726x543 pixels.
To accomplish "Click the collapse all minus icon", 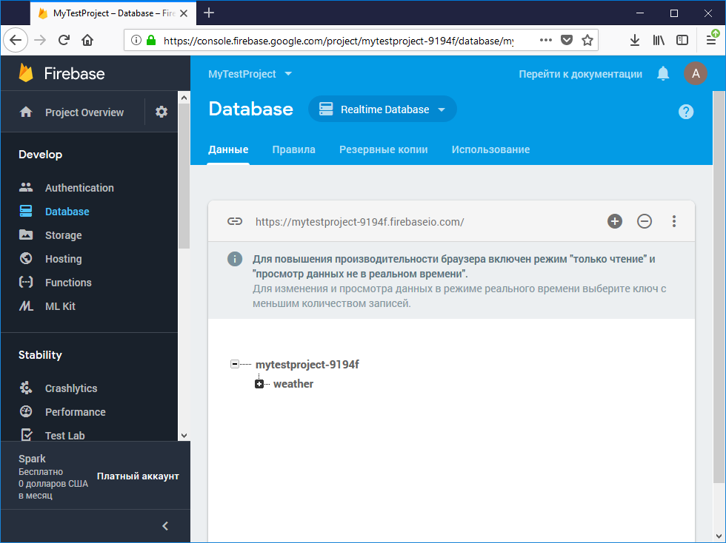I will pyautogui.click(x=645, y=221).
